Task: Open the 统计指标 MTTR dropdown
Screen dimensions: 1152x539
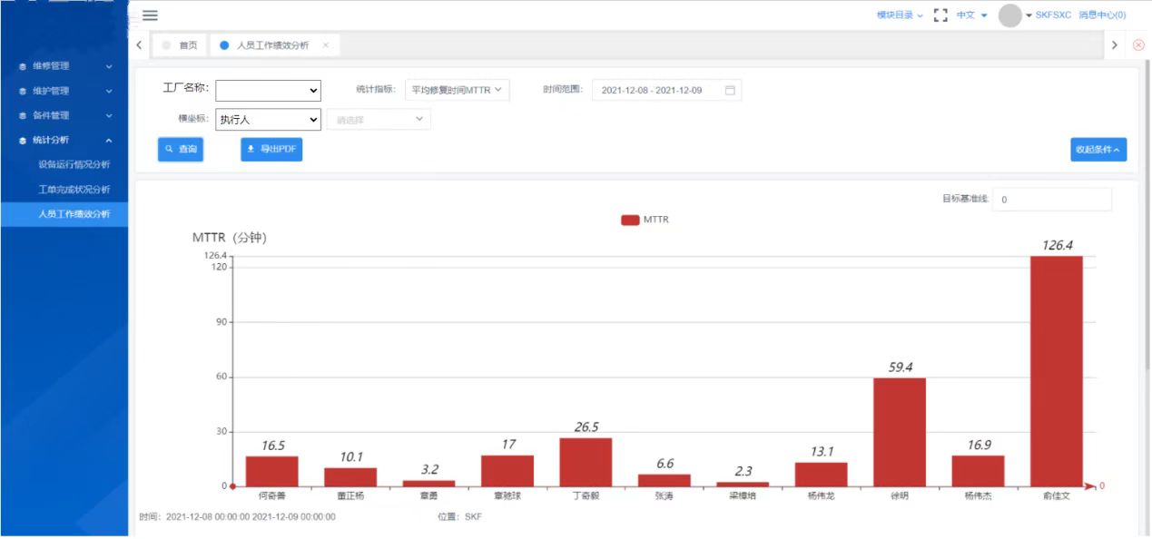Action: click(458, 90)
